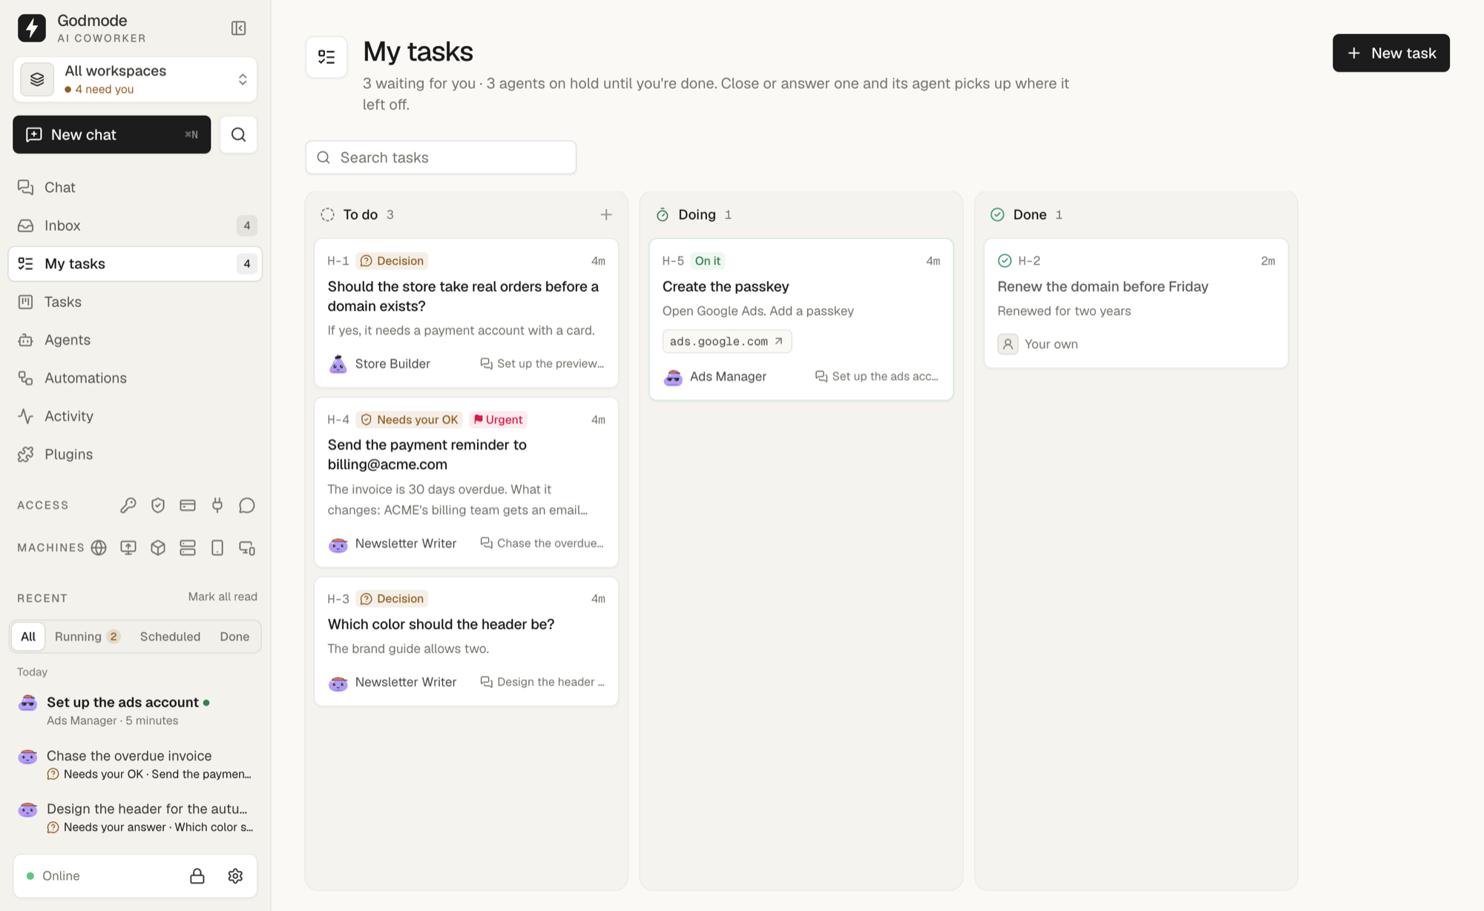Click the server icon under Machines

coord(188,547)
